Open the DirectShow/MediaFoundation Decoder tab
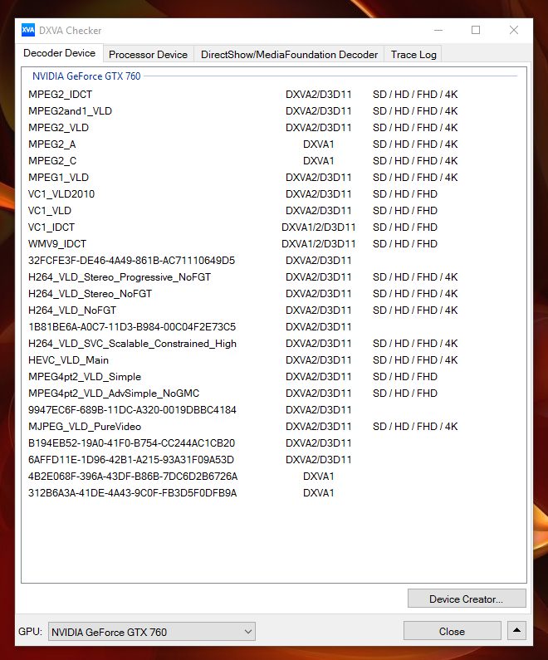 click(x=289, y=54)
